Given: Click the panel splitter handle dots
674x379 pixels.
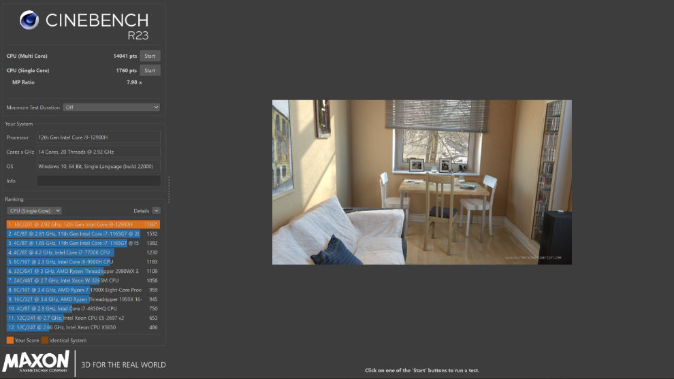Looking at the screenshot, I should coord(169,189).
